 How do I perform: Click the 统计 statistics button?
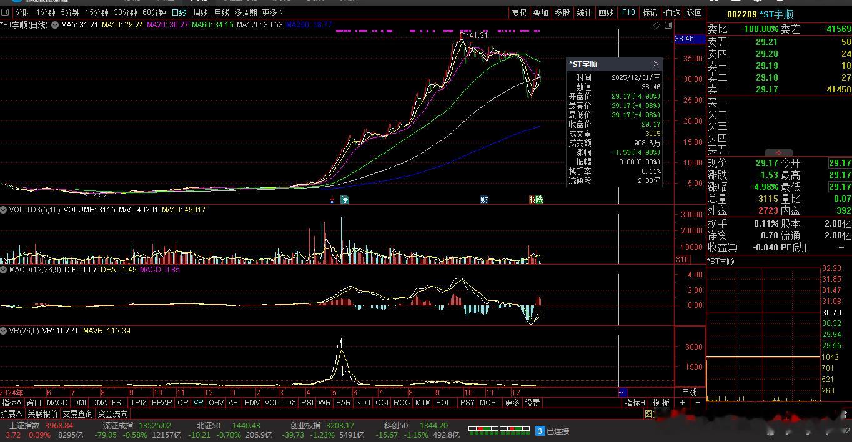585,12
